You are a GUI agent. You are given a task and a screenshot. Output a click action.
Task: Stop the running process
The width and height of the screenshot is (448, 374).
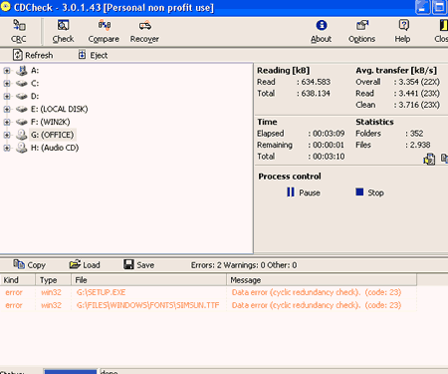point(369,192)
